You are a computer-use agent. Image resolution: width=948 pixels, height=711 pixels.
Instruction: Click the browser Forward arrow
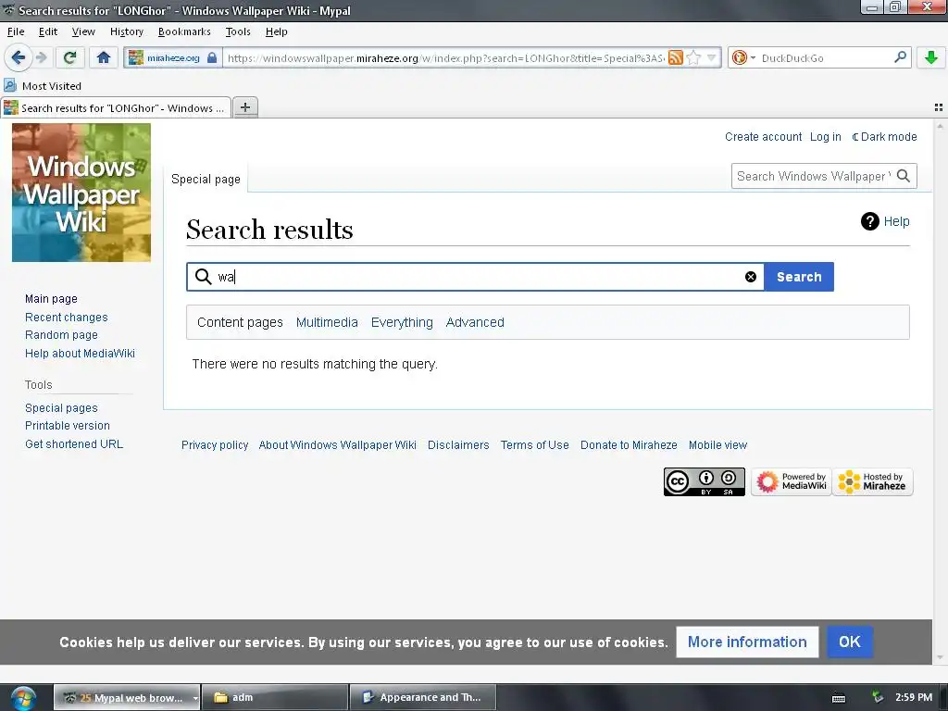click(41, 58)
